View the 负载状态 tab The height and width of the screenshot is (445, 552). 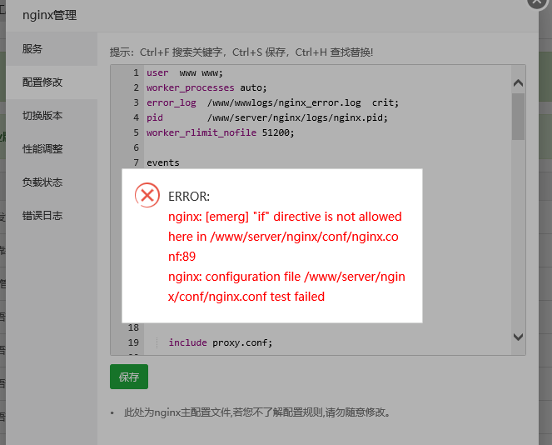[x=52, y=182]
